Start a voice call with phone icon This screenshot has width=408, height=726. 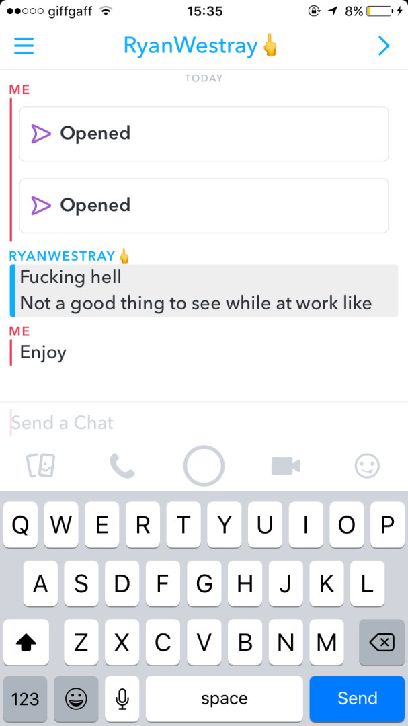tap(122, 466)
